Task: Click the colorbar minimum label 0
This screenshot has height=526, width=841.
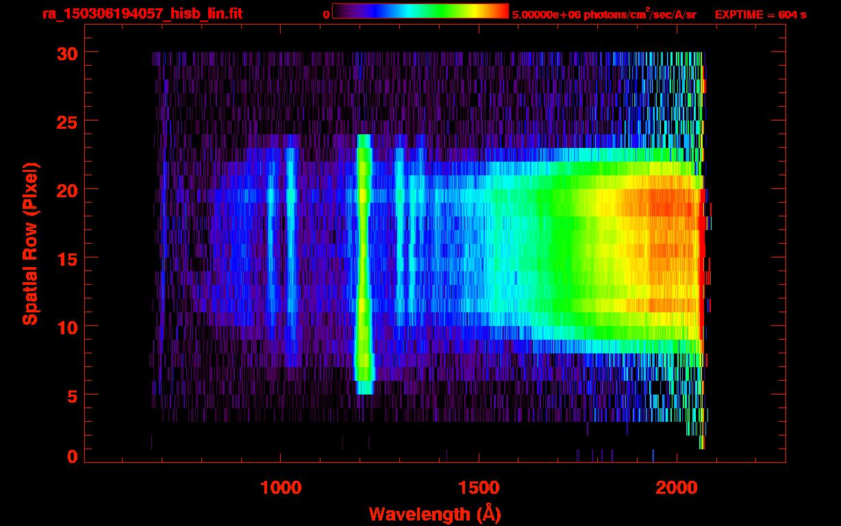Action: (326, 15)
